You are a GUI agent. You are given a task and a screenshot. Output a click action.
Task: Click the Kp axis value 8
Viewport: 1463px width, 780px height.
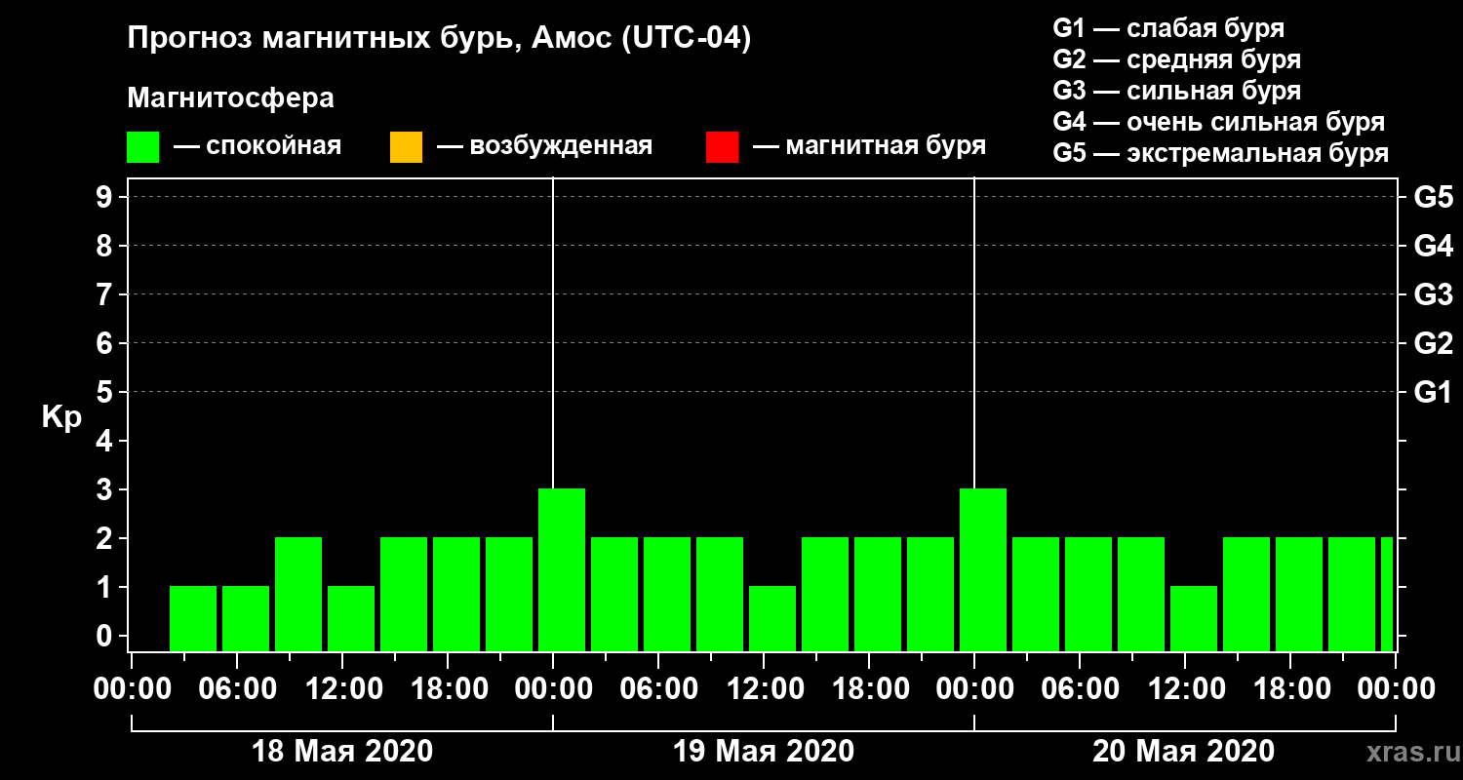tap(106, 246)
